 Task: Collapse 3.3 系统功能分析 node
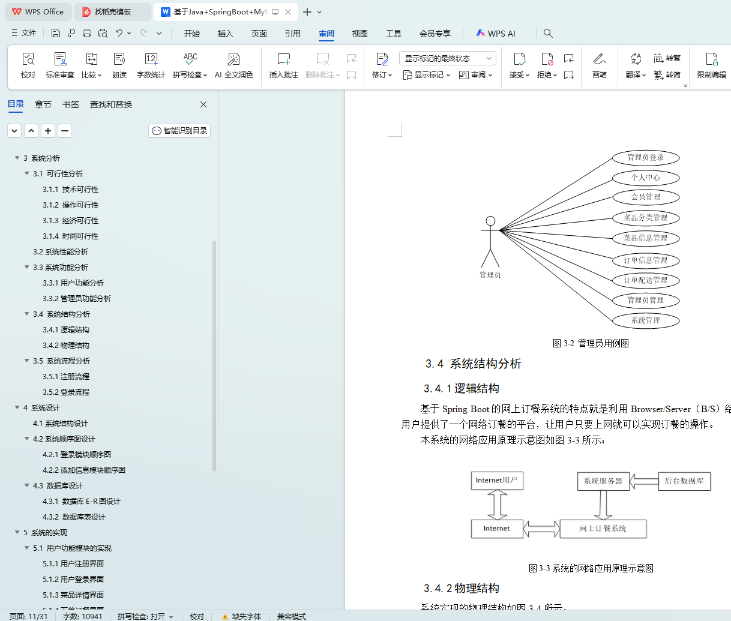(x=27, y=267)
